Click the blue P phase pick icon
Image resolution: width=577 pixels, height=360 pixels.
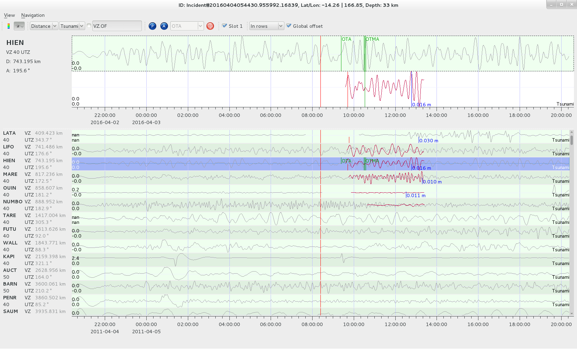(x=152, y=26)
